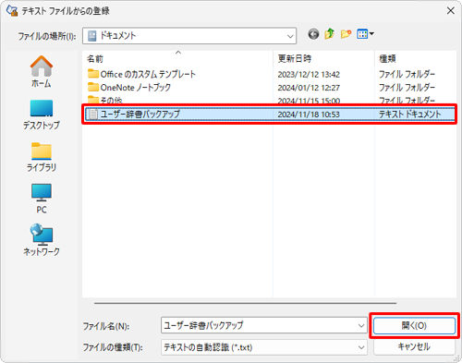Viewport: 462px width, 363px height.
Task: Click the ユーザー辞書バックアップ file icon
Action: click(x=93, y=115)
